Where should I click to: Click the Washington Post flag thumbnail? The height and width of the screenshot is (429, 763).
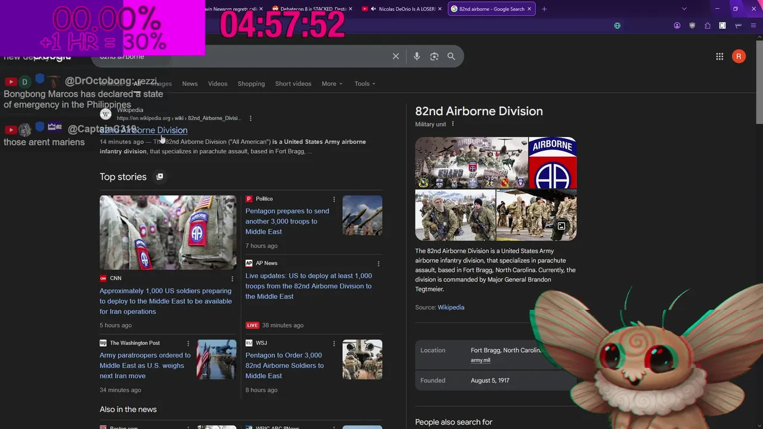click(216, 359)
